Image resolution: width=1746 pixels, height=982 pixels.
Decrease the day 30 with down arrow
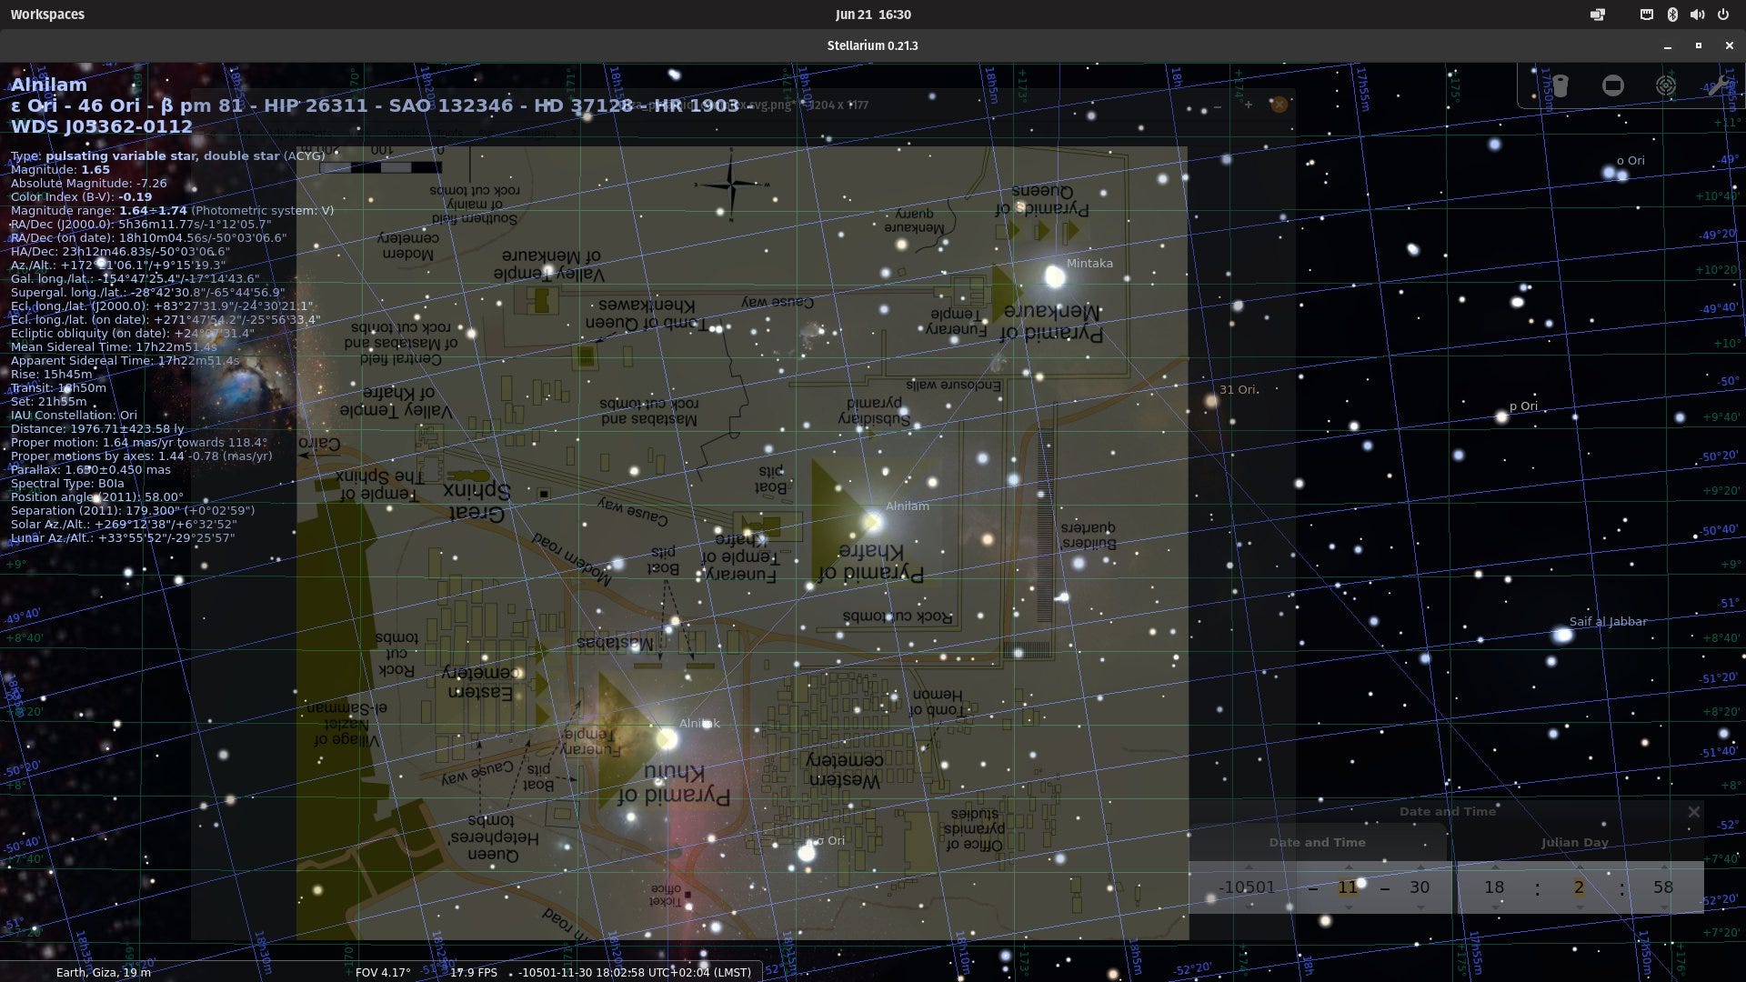[1420, 907]
